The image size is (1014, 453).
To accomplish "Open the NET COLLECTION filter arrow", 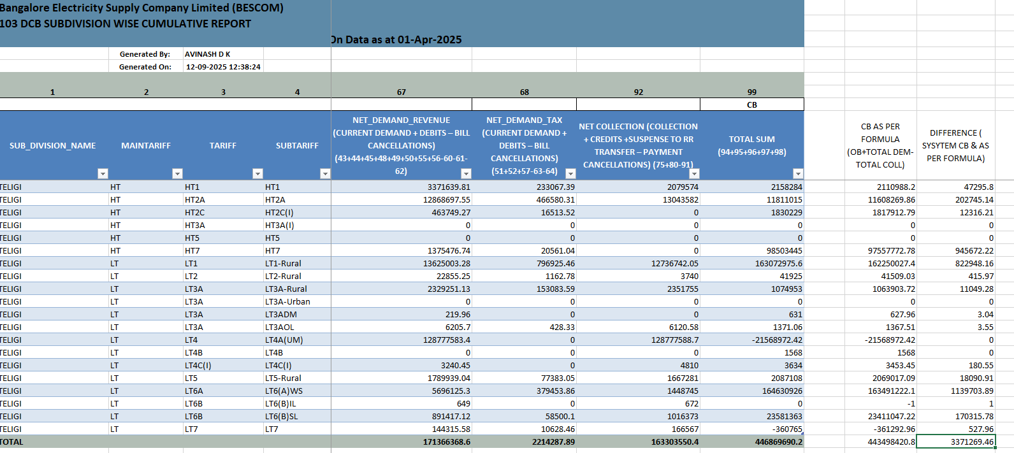I will pos(694,174).
